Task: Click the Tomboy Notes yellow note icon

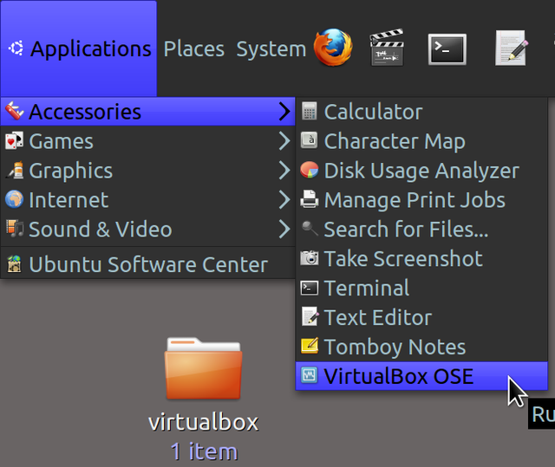Action: [x=310, y=346]
